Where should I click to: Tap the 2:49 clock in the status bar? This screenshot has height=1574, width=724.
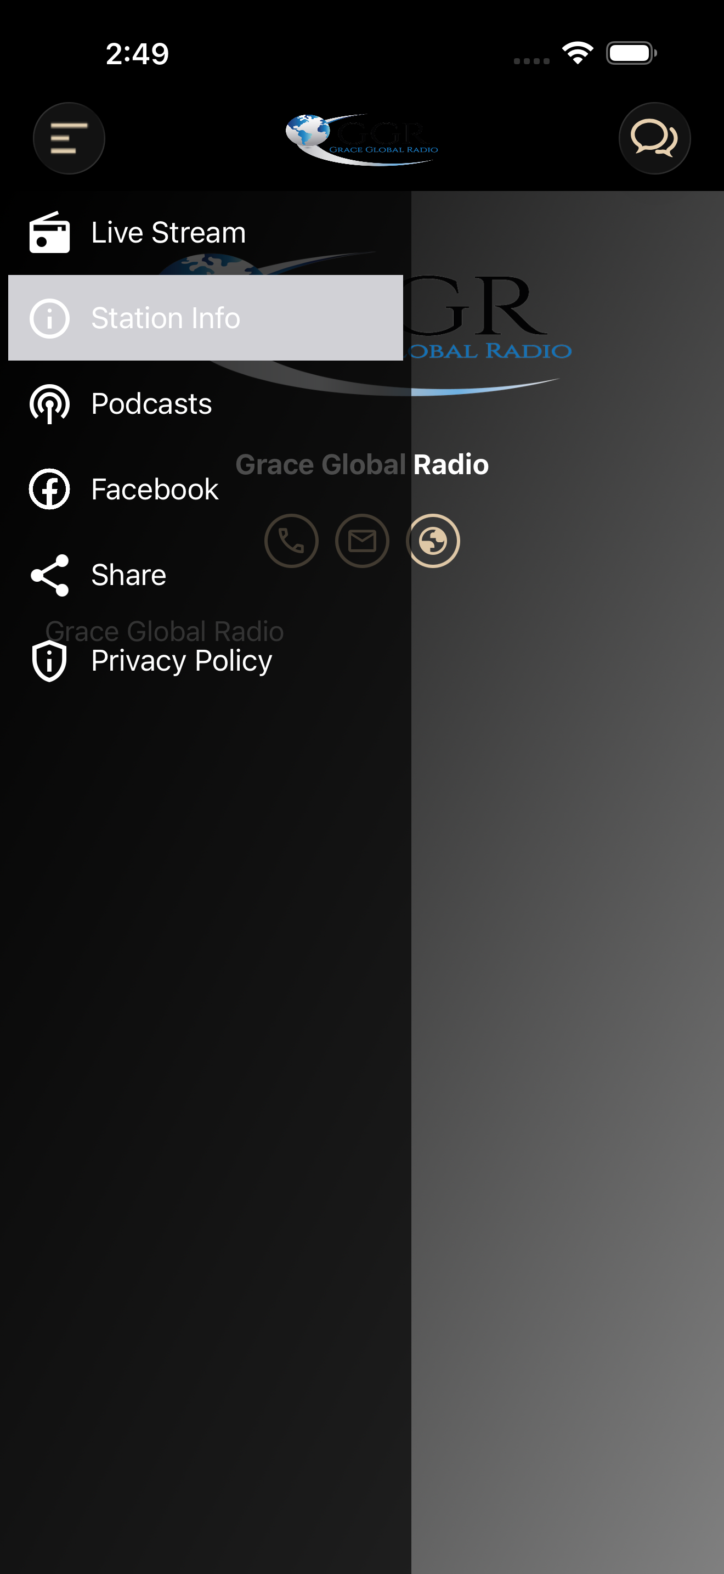(137, 54)
